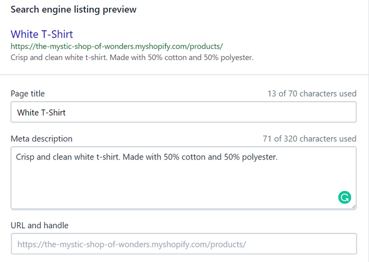Screen dimensions: 369x262
Task: Click the green myshopify preview URL
Action: click(x=117, y=46)
